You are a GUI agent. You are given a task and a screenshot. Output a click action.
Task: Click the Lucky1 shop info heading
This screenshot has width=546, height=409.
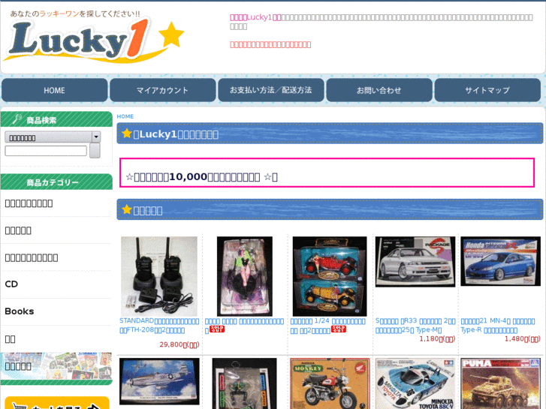(330, 134)
